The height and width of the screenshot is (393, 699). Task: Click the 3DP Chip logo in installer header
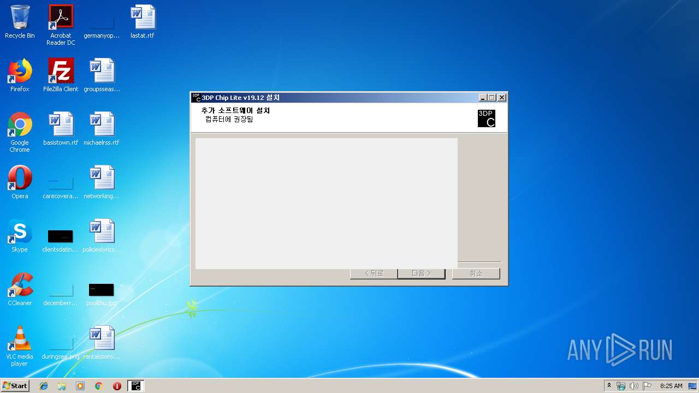487,118
